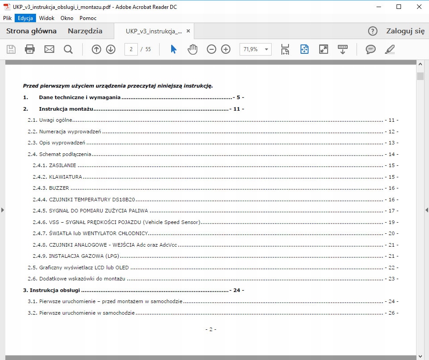This screenshot has width=429, height=360.
Task: Expand the right tools pane arrow
Action: click(x=427, y=210)
